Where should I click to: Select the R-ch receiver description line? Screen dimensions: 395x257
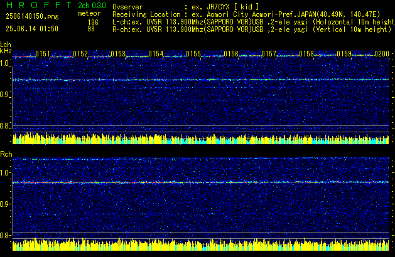coord(252,29)
